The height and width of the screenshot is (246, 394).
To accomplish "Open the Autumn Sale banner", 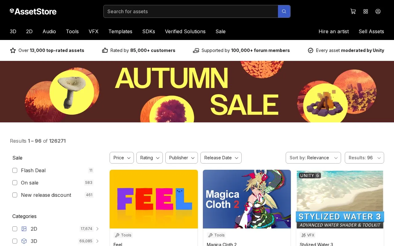I will 197,92.
